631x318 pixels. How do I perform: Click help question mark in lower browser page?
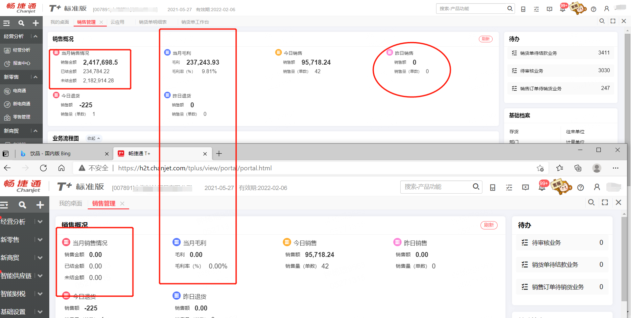(581, 187)
